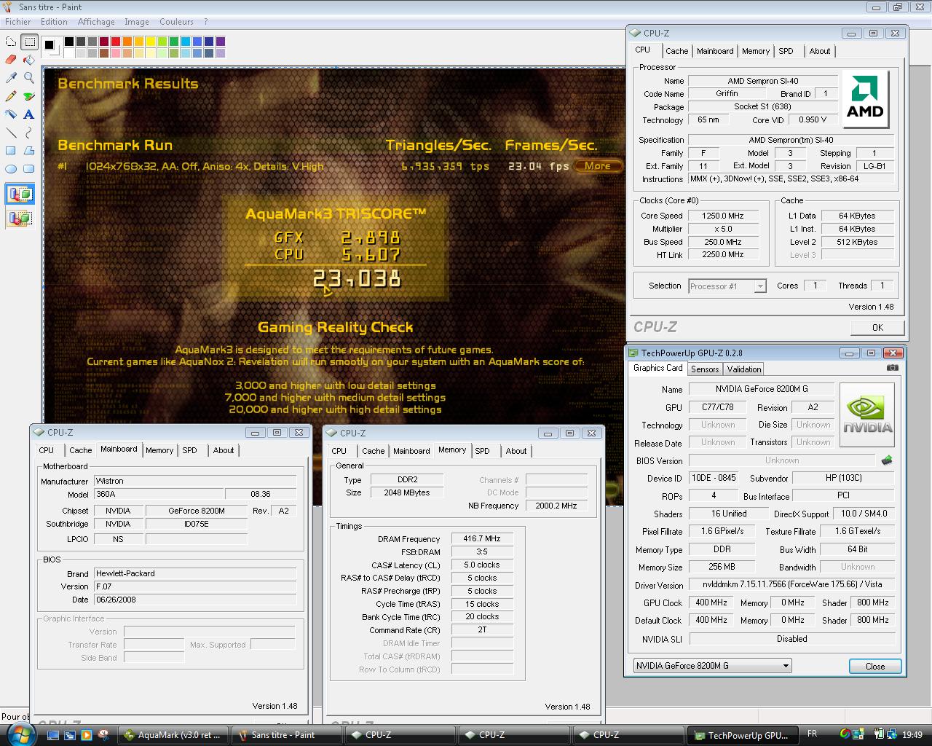Click the taskbar clock showing 19:49
The width and height of the screenshot is (932, 746).
coord(912,734)
